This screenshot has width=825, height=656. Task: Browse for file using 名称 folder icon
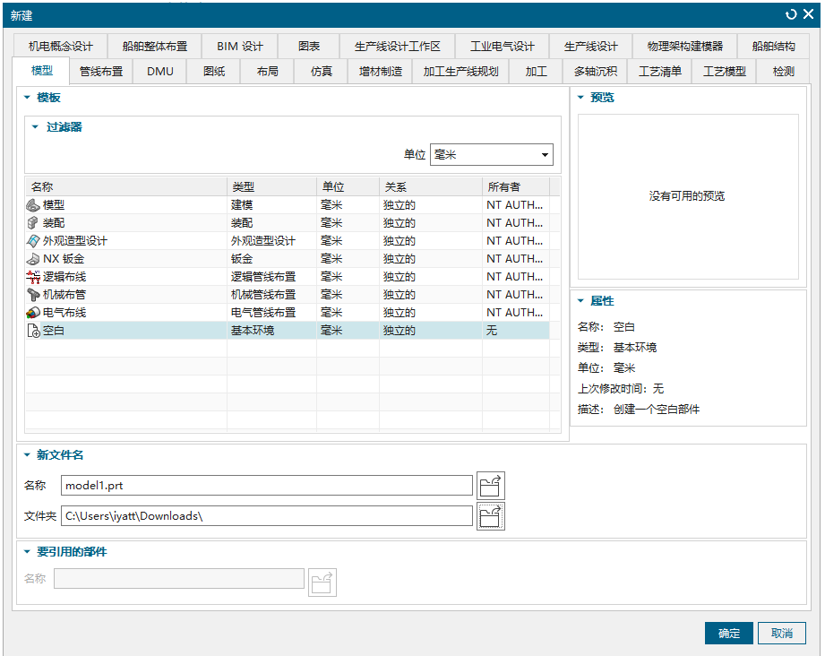tap(491, 486)
